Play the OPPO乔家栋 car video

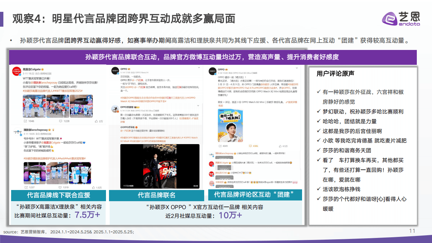[x=160, y=166]
